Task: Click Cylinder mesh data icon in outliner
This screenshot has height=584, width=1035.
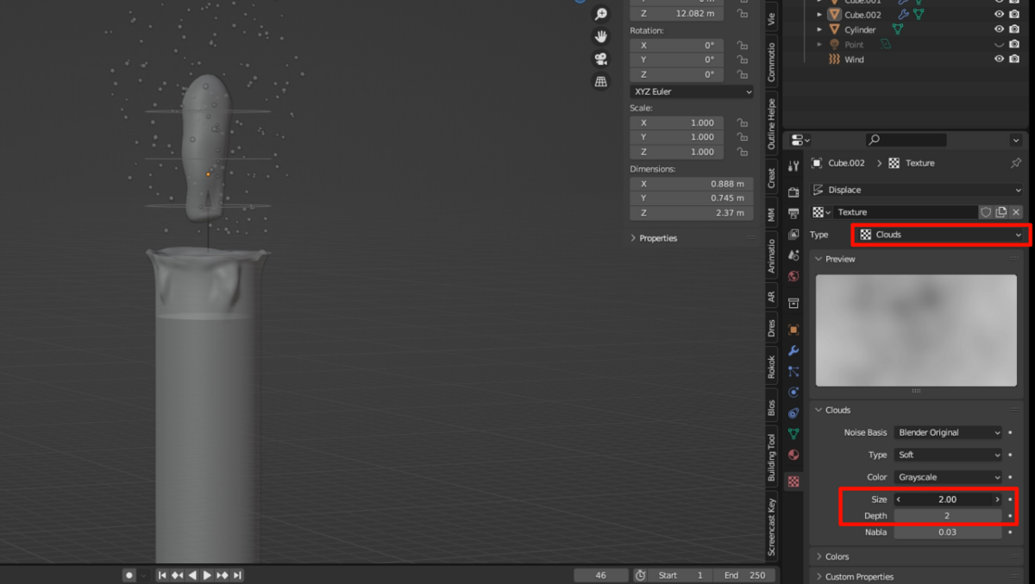Action: tap(898, 29)
